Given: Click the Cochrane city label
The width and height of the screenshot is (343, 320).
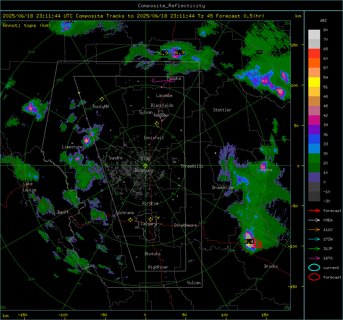Looking at the screenshot, I should (125, 213).
